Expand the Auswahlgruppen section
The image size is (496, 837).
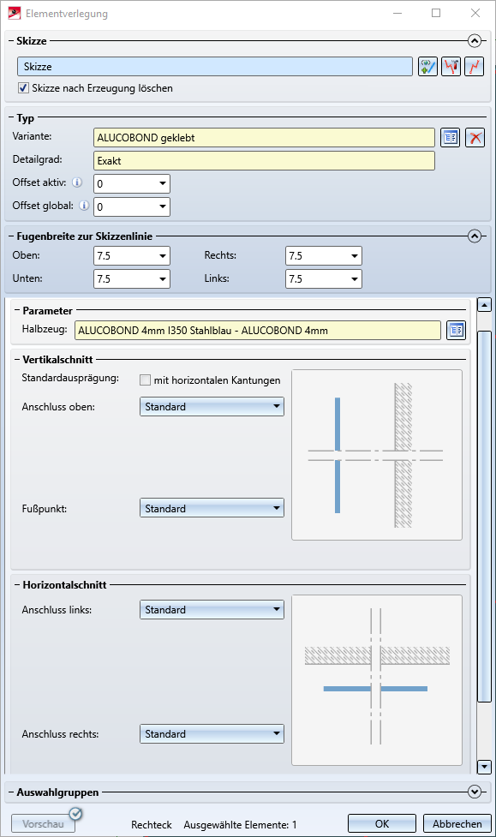(x=474, y=792)
